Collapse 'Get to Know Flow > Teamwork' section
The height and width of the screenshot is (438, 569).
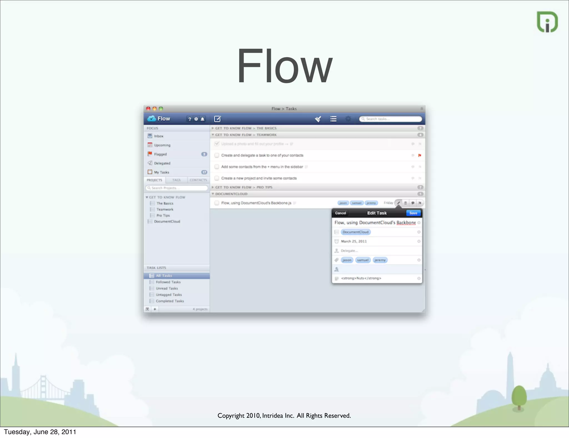click(x=213, y=135)
